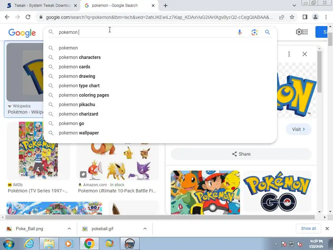This screenshot has height=250, width=333.
Task: Open related Ash and Pikachu thumbnail
Action: point(205,192)
